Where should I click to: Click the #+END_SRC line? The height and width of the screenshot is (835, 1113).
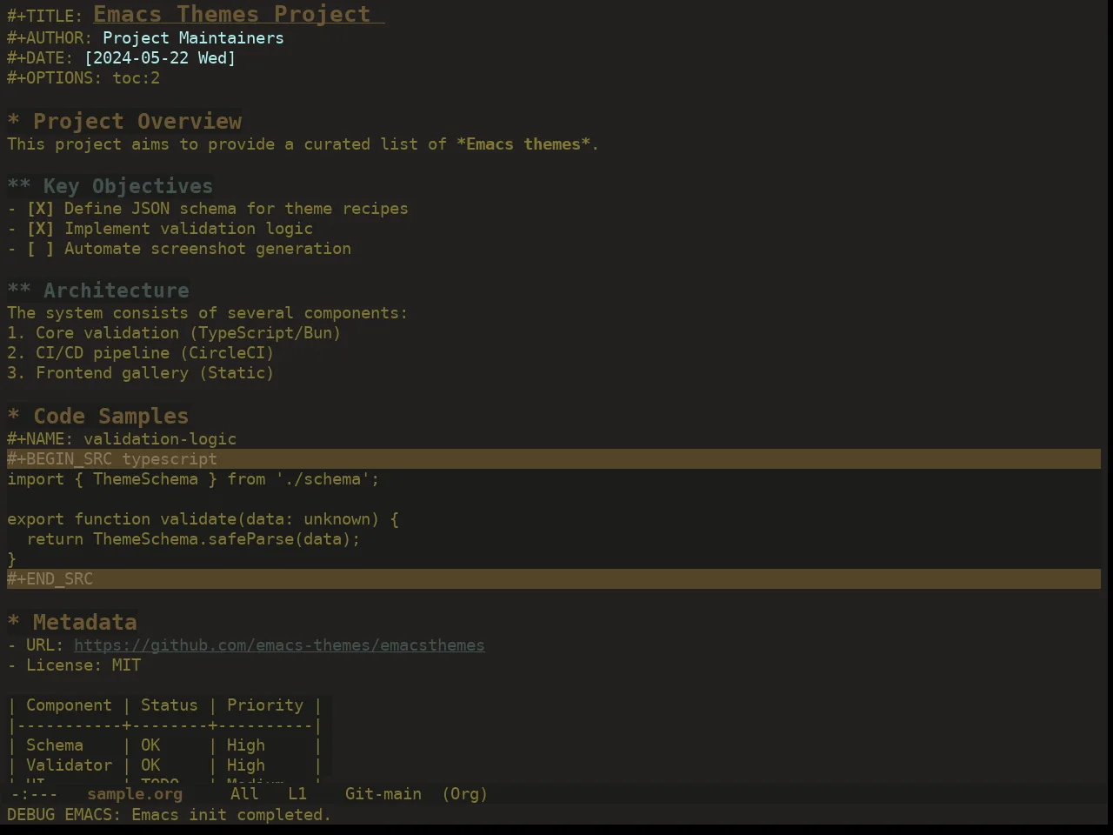point(554,579)
